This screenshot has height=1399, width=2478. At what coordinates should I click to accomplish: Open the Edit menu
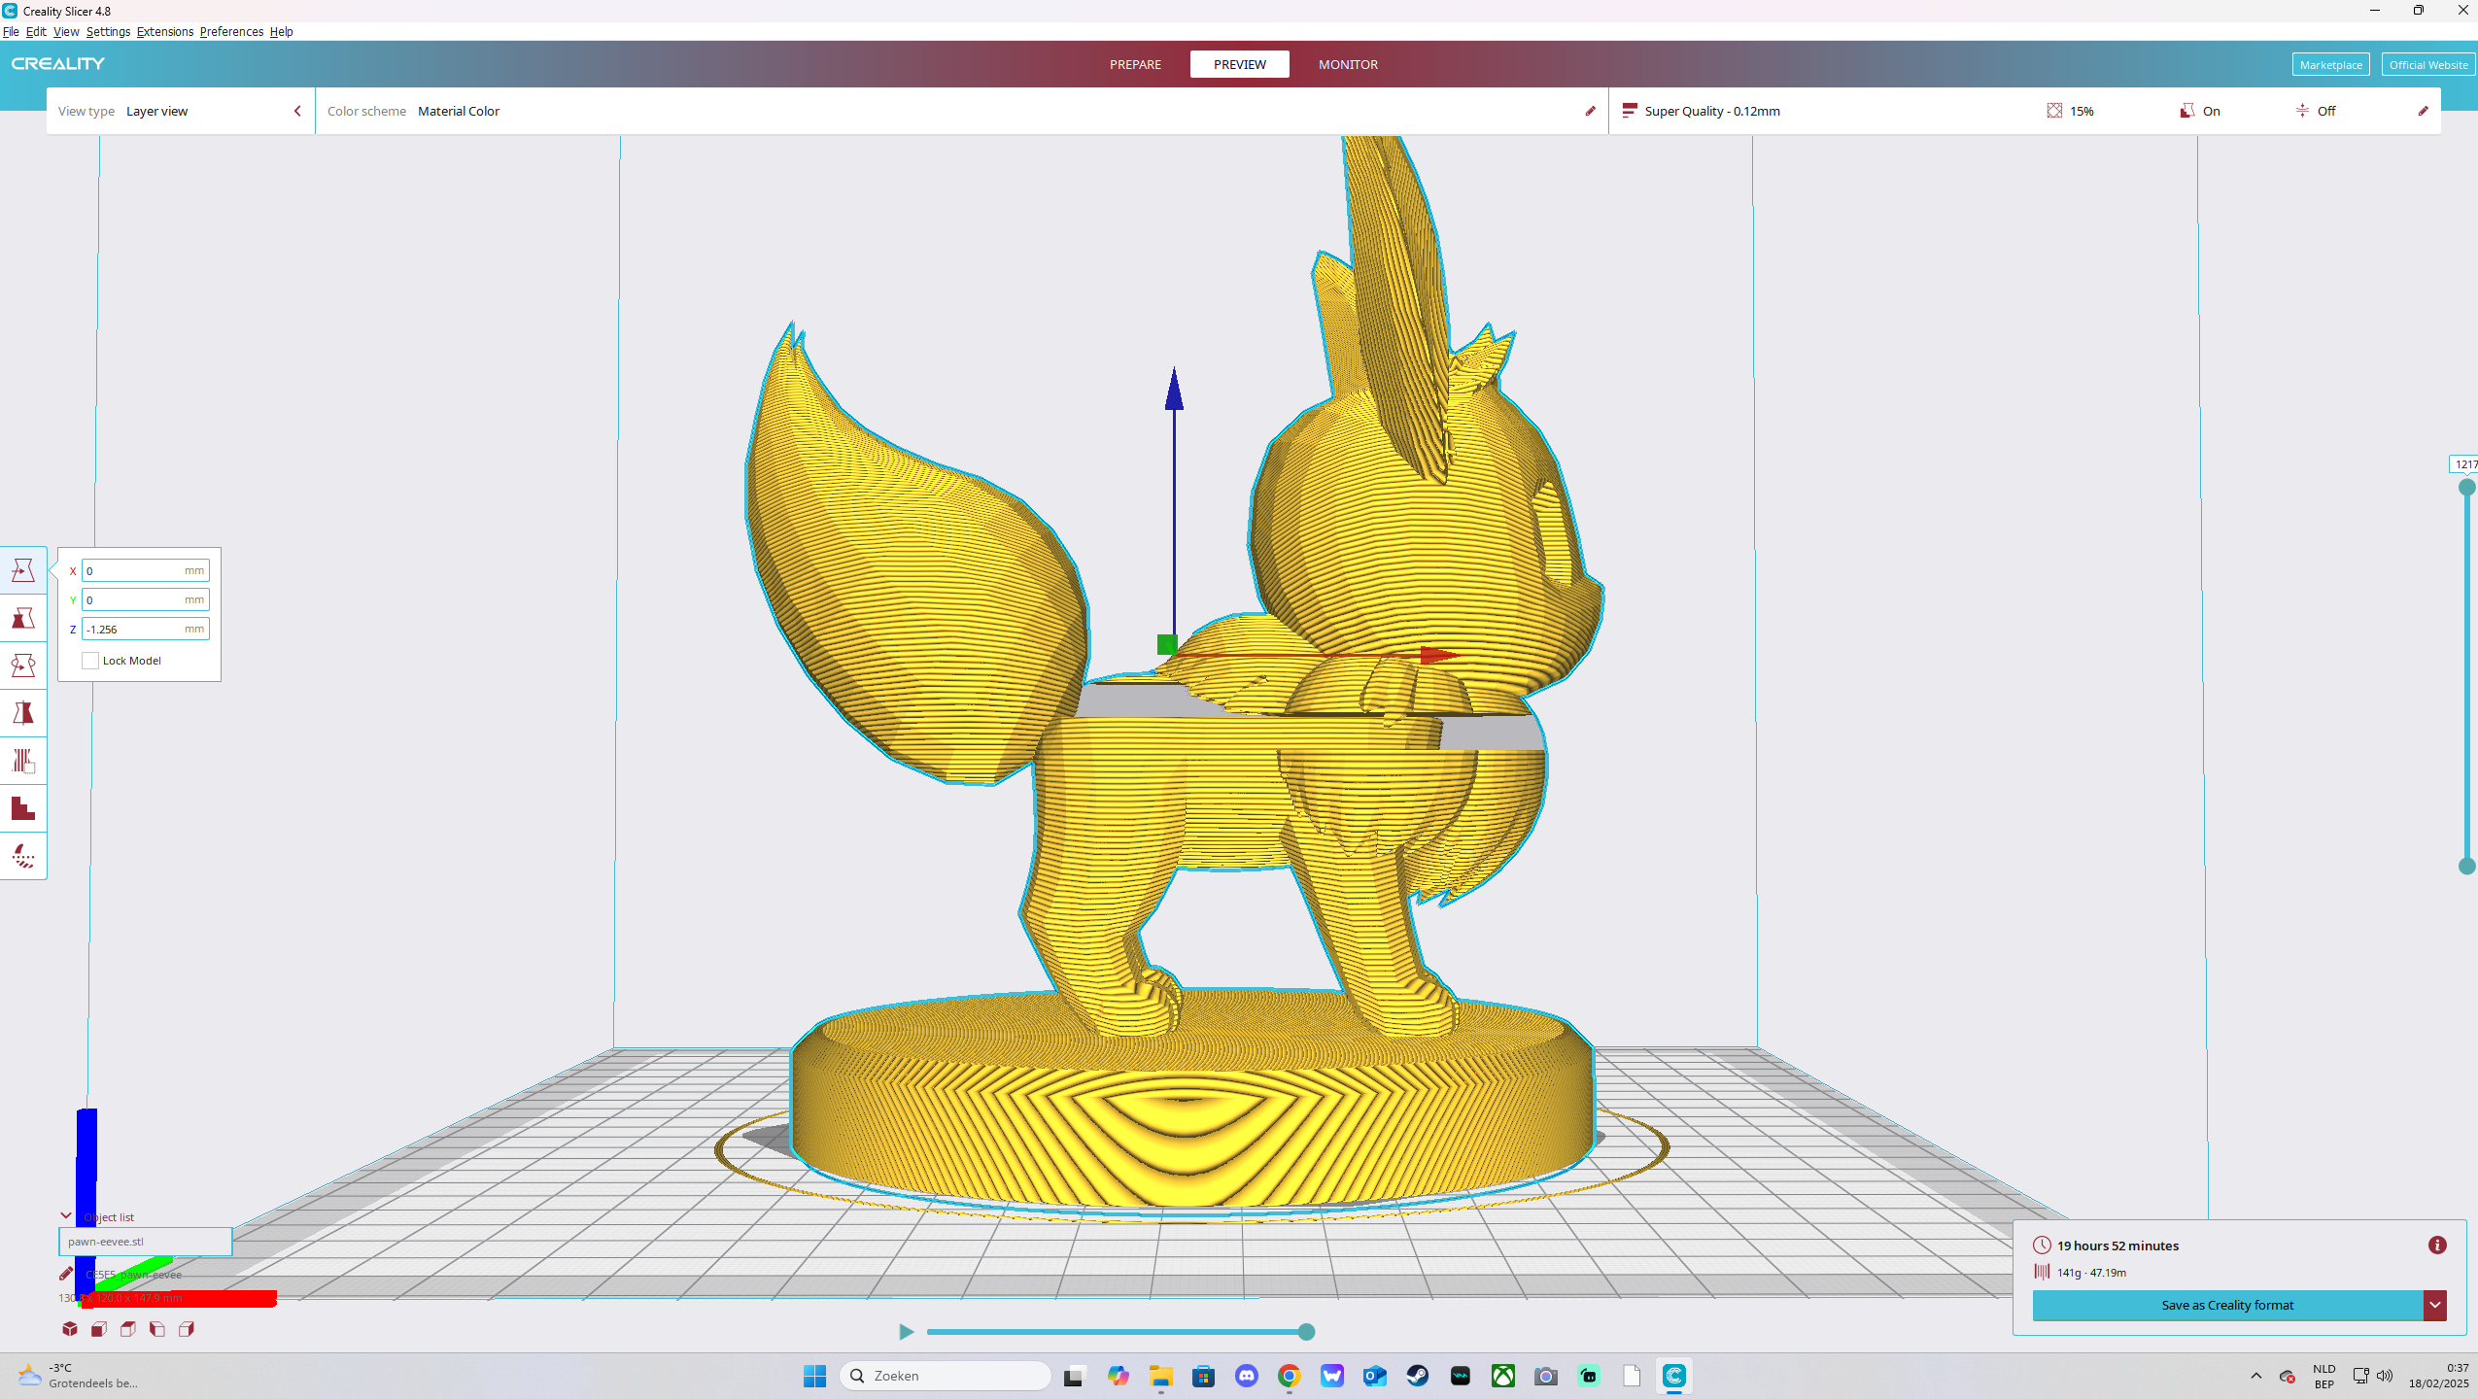pos(36,32)
